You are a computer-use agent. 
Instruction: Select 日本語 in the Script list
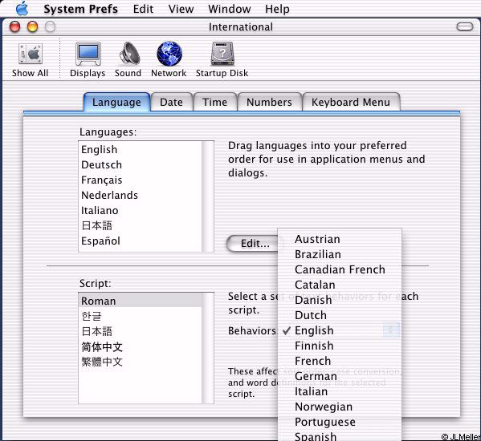141,331
